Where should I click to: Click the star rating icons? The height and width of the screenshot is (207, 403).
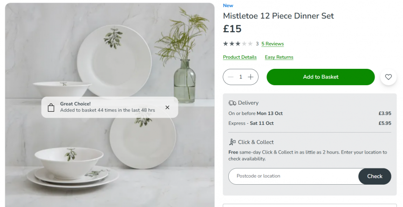click(x=238, y=44)
